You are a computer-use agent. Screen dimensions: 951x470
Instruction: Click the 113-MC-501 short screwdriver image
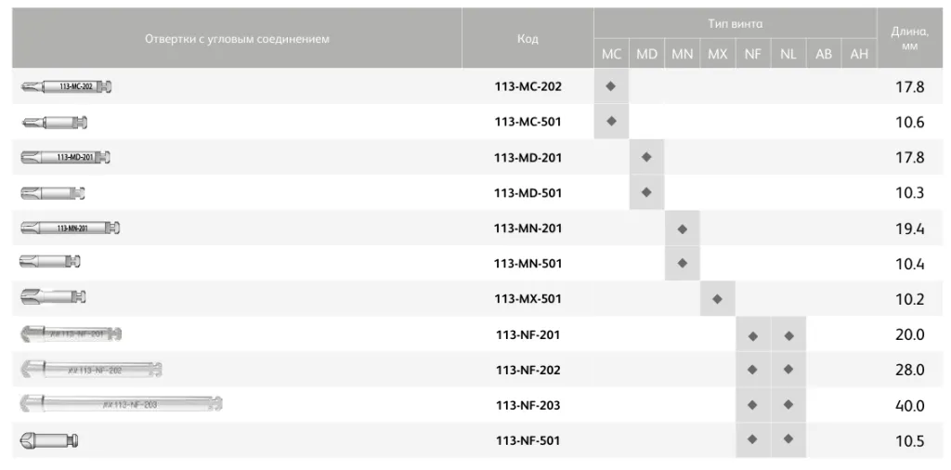(54, 122)
